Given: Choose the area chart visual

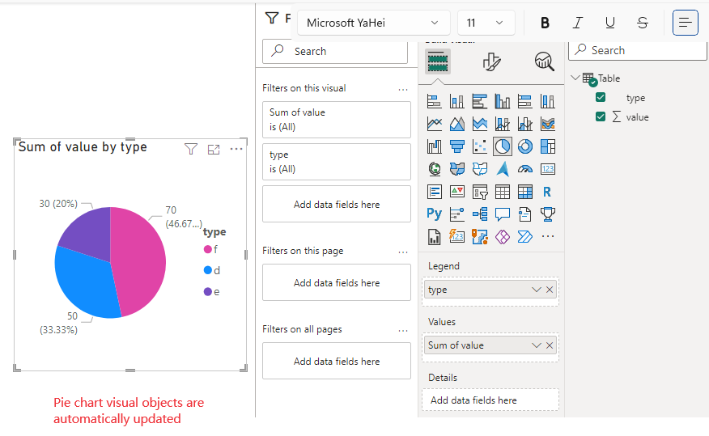Looking at the screenshot, I should click(x=456, y=123).
